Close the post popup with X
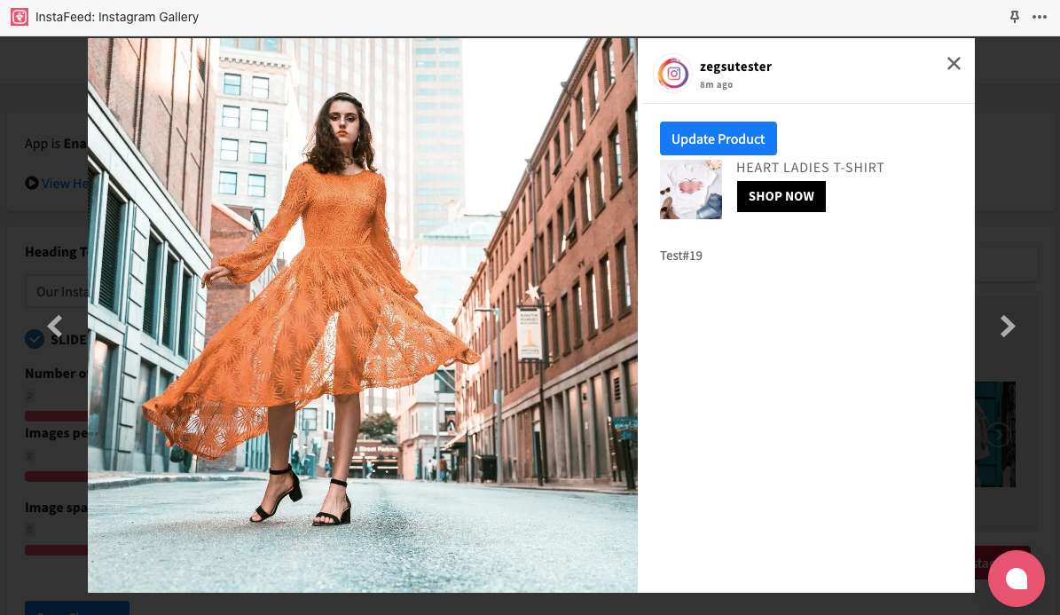 (954, 63)
